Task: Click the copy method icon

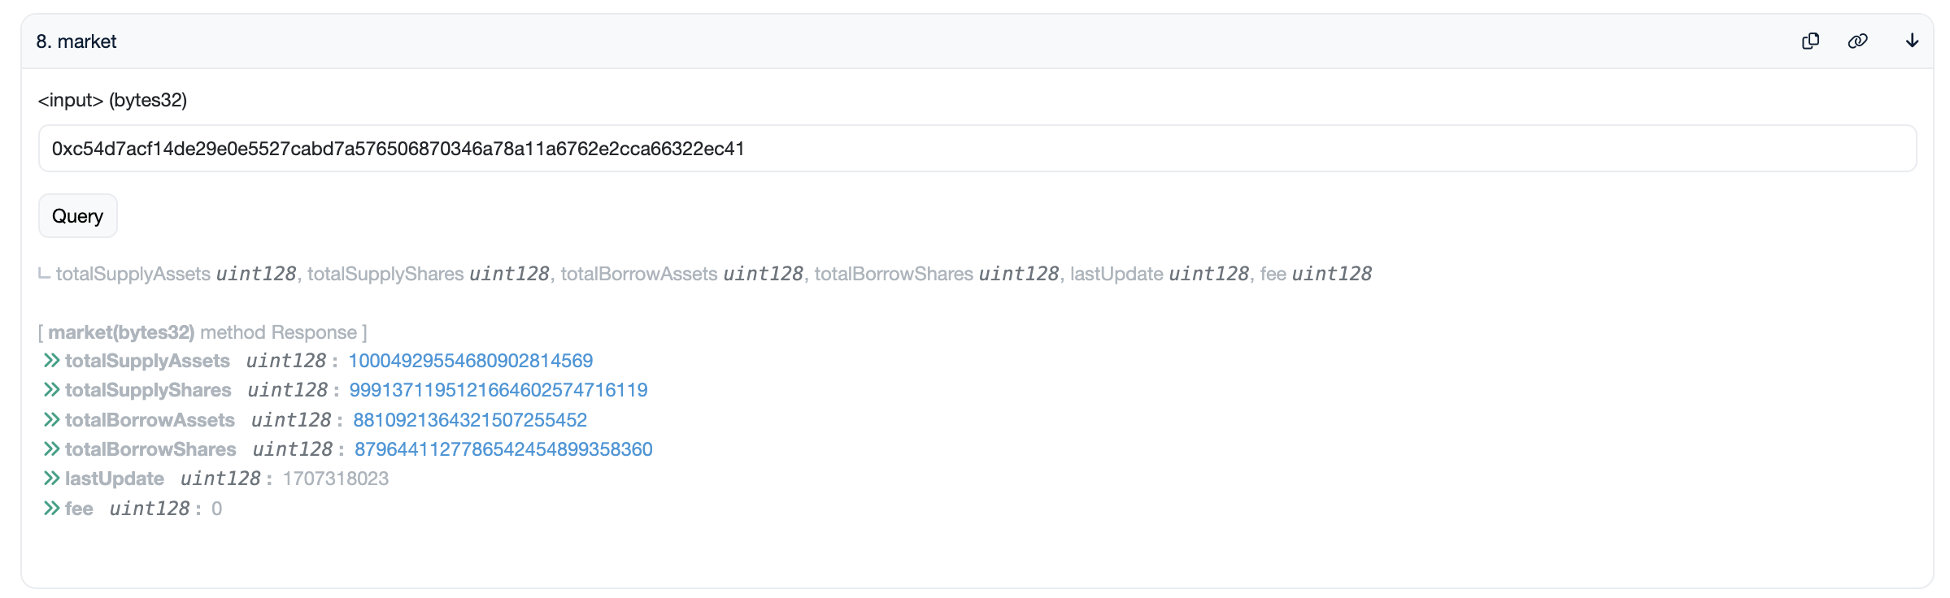Action: pyautogui.click(x=1810, y=41)
